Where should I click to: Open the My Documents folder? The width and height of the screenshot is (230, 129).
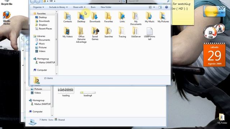coord(136,19)
